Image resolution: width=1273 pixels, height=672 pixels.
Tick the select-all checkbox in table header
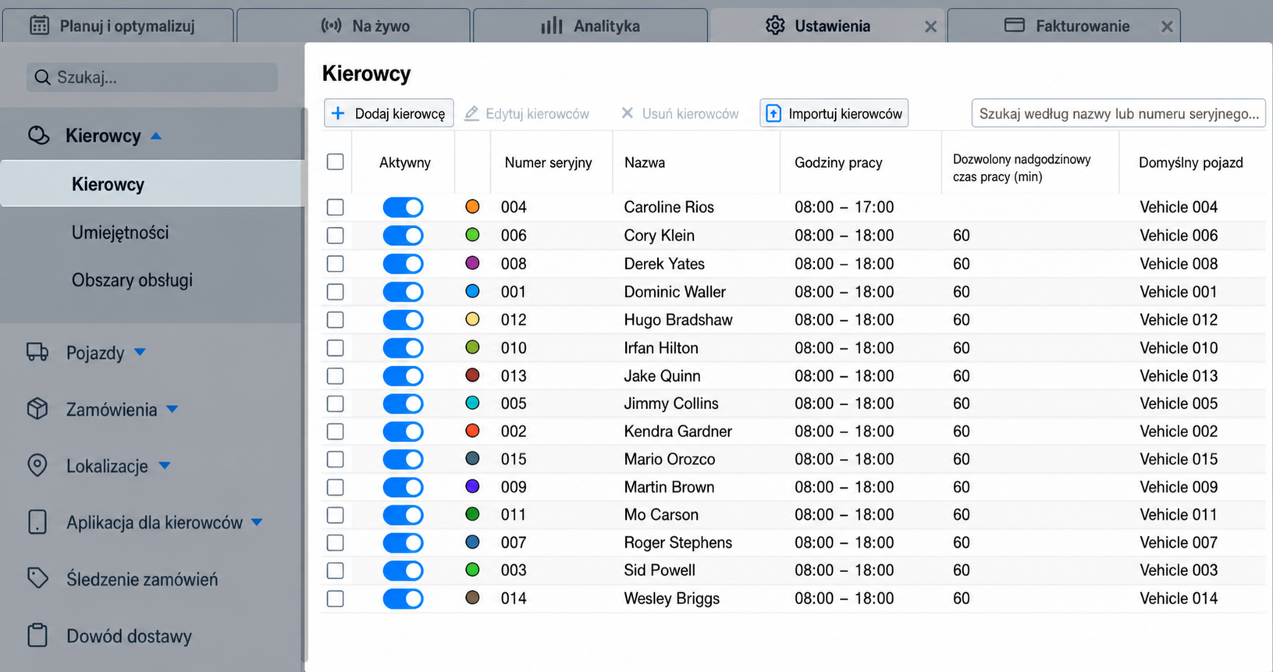coord(336,162)
